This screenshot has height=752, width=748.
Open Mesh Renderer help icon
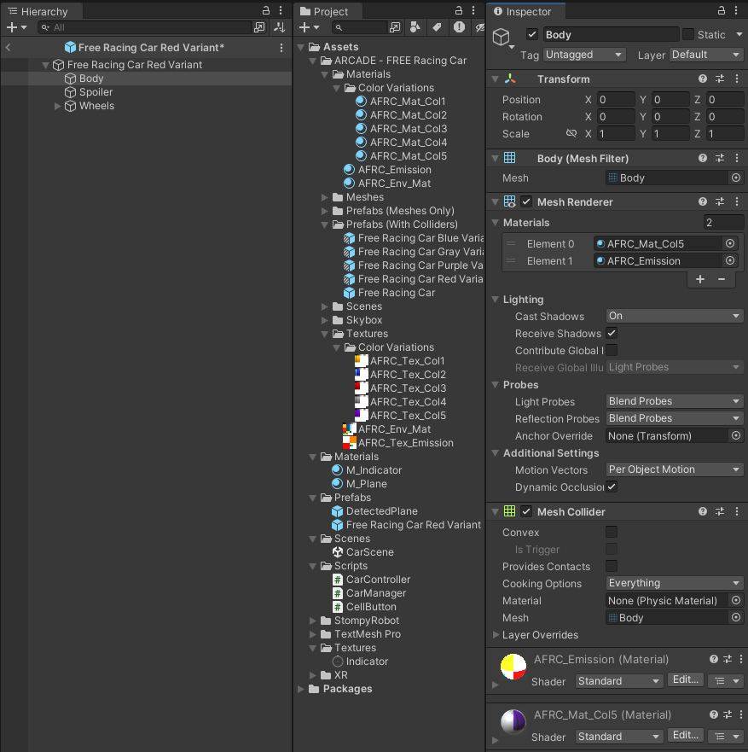click(703, 202)
